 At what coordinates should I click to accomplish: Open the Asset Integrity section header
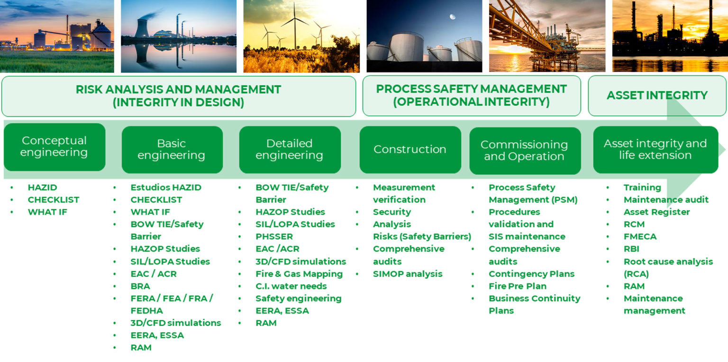(x=657, y=95)
